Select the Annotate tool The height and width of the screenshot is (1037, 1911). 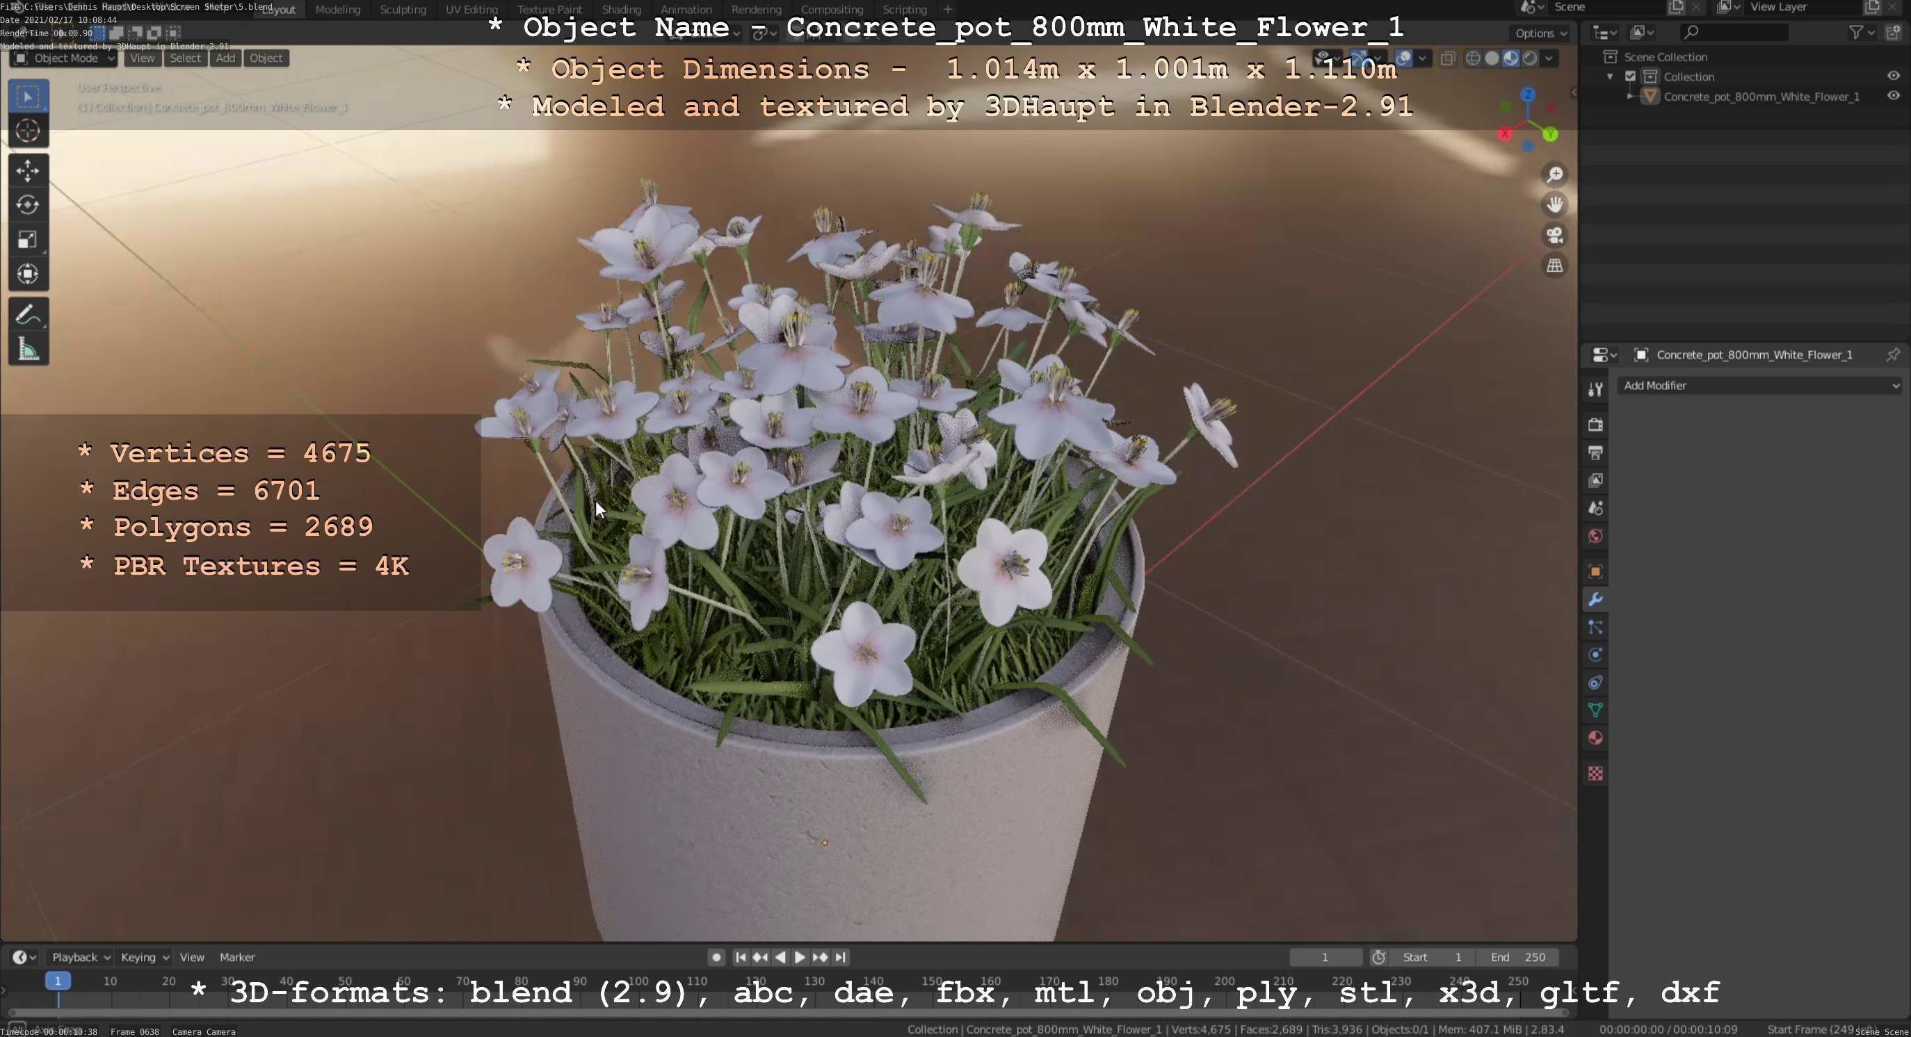tap(29, 314)
